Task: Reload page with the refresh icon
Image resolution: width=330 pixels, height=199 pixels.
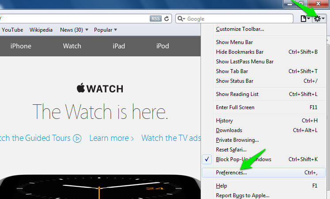Action: (167, 18)
